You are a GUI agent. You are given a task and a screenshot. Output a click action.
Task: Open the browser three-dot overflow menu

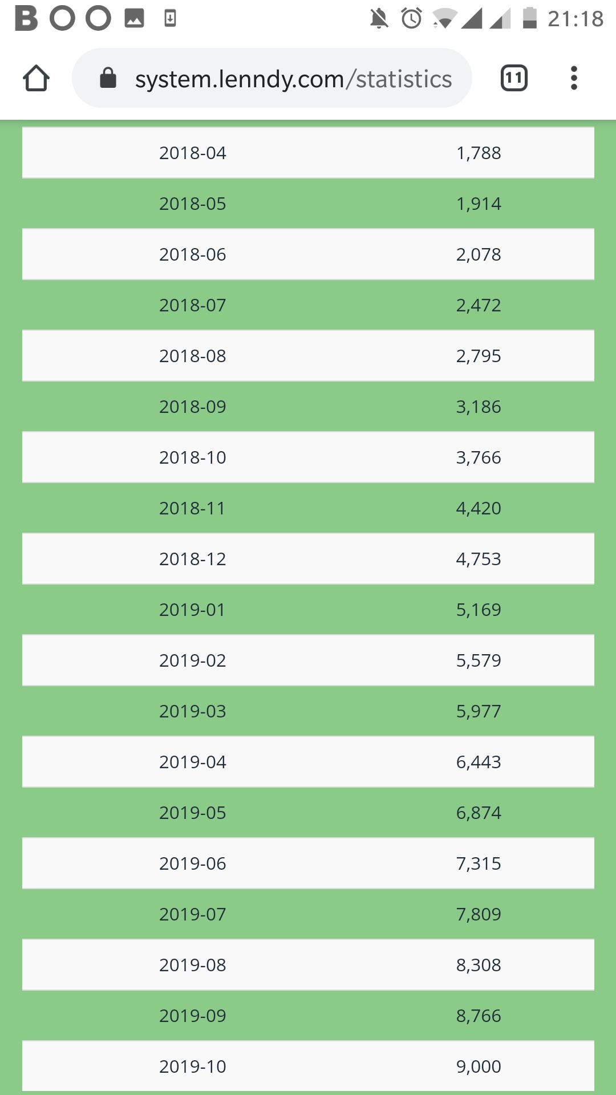click(x=574, y=78)
